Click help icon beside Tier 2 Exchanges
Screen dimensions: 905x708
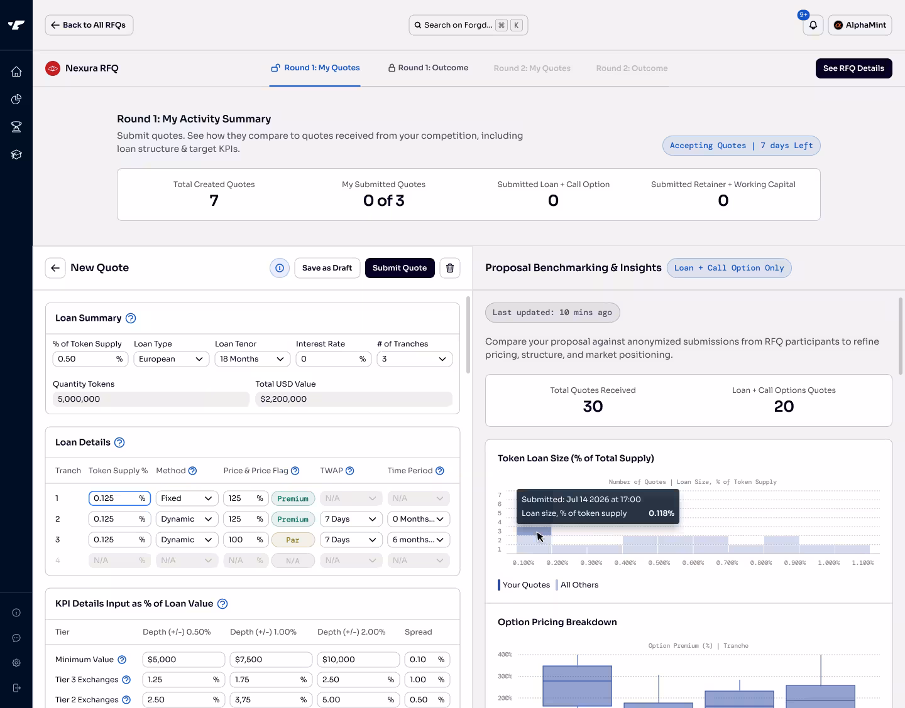pos(126,700)
